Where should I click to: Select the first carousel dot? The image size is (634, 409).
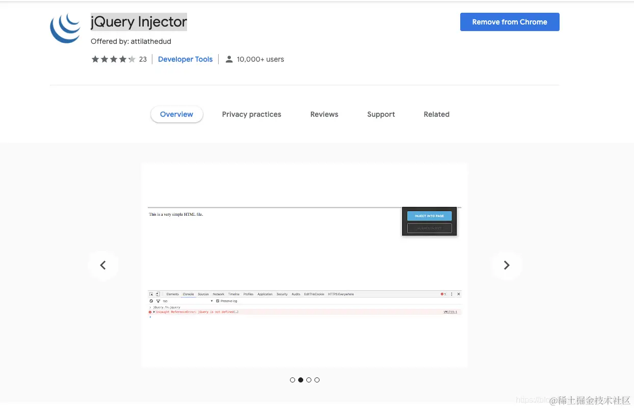click(x=293, y=380)
